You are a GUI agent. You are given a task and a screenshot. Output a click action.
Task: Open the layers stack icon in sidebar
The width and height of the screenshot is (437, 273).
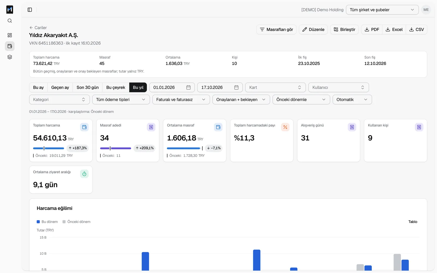10,57
